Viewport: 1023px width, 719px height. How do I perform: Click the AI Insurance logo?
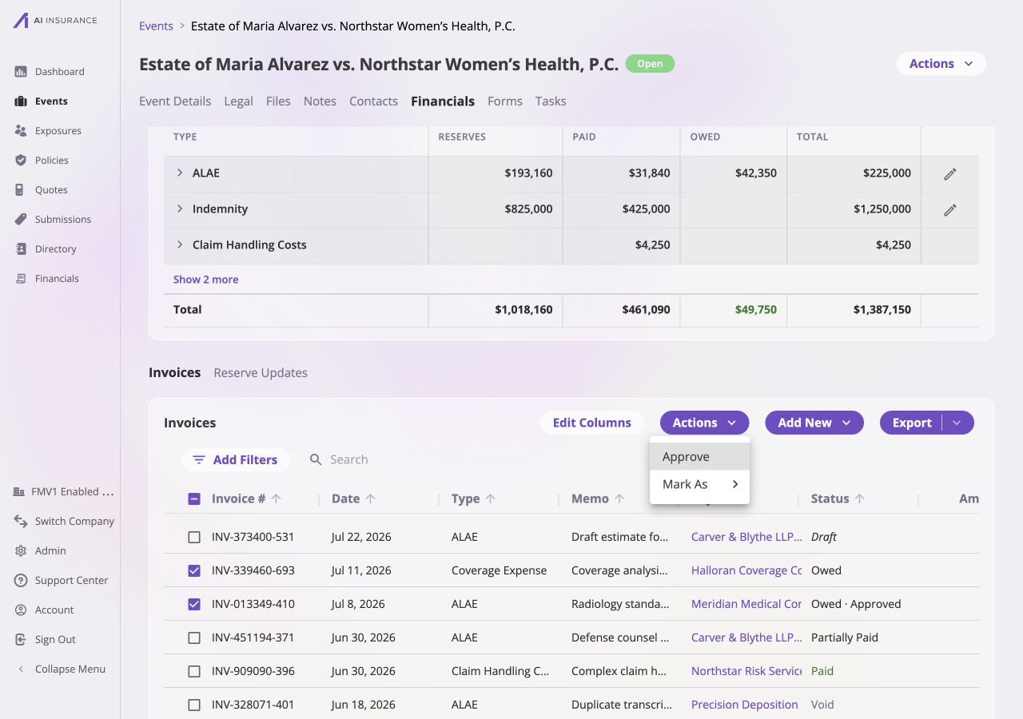click(x=55, y=21)
